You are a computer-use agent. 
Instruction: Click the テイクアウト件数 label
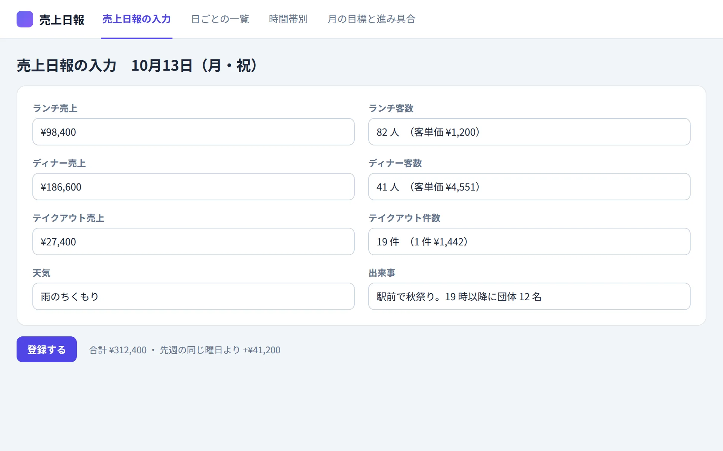[x=404, y=218]
